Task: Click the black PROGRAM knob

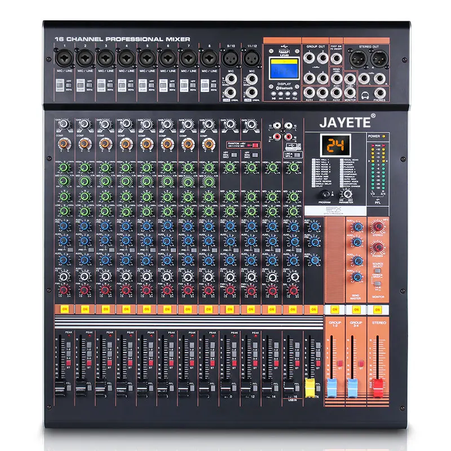Action: [x=325, y=194]
